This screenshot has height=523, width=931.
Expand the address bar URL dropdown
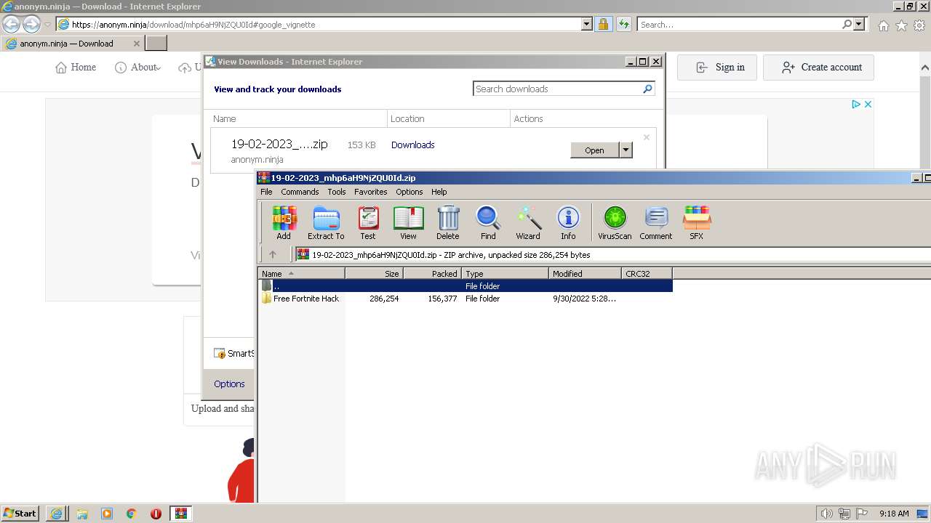coord(587,24)
